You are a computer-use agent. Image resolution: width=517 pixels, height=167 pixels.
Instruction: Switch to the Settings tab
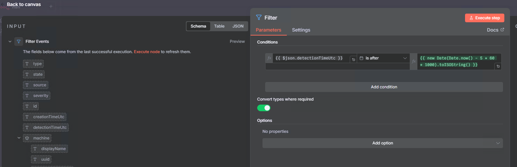pyautogui.click(x=301, y=30)
